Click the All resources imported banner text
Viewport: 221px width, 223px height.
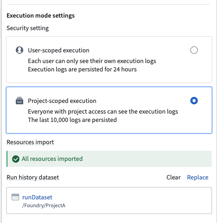click(x=52, y=159)
